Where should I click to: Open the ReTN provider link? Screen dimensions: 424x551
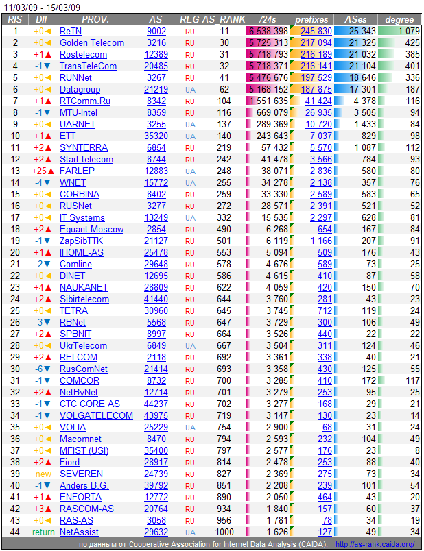tap(71, 32)
